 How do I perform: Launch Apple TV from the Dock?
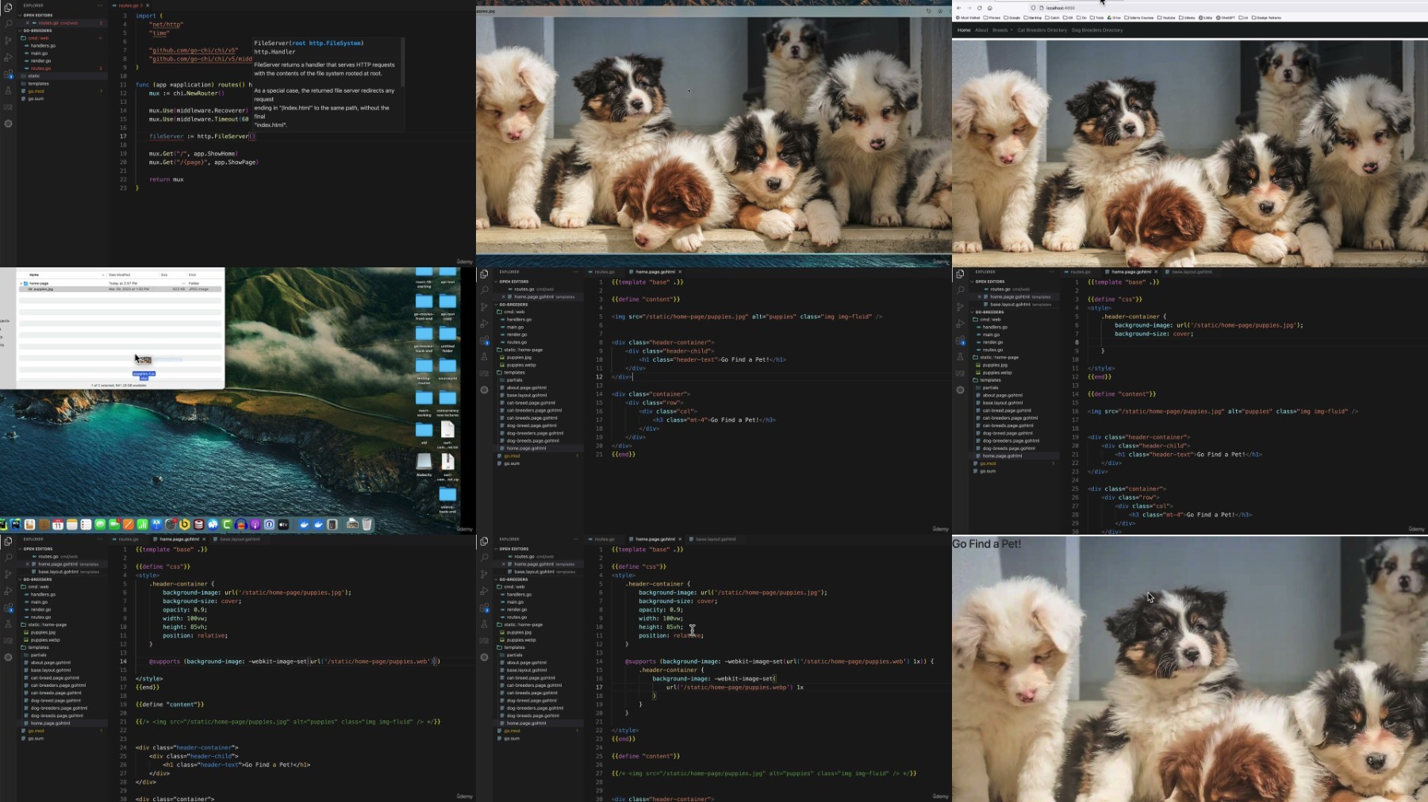tap(283, 524)
